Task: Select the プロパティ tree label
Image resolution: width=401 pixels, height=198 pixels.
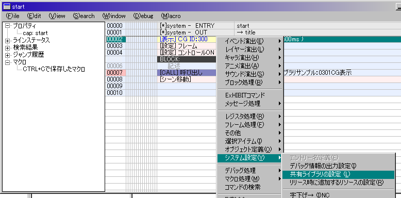Action: [x=24, y=26]
